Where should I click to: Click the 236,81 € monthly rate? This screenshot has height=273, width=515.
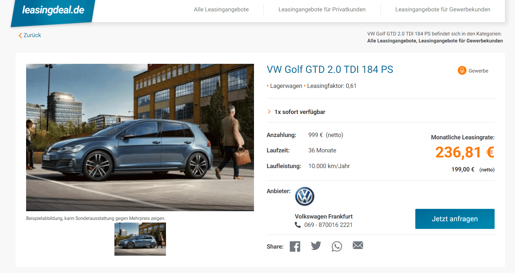click(x=465, y=152)
